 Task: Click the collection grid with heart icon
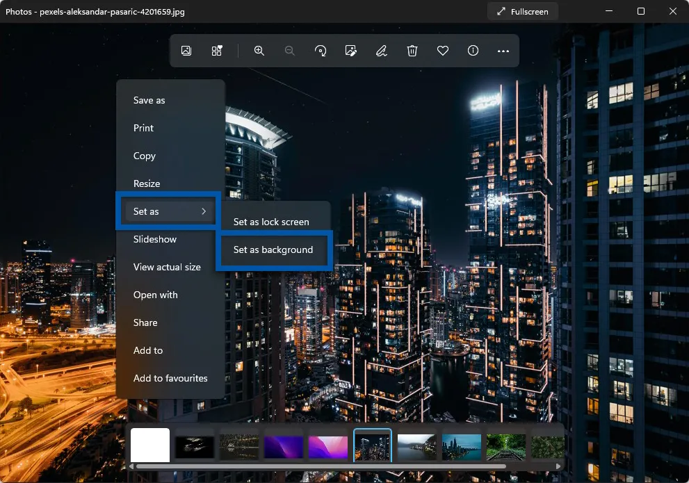(217, 51)
